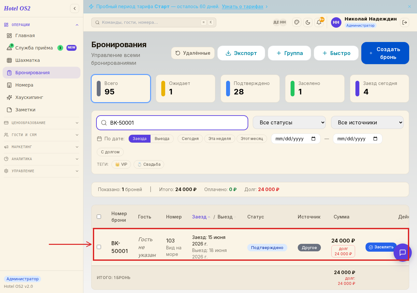Click Заселить for booking BK-50001
Screen dimensions: 417x293
pos(381,247)
